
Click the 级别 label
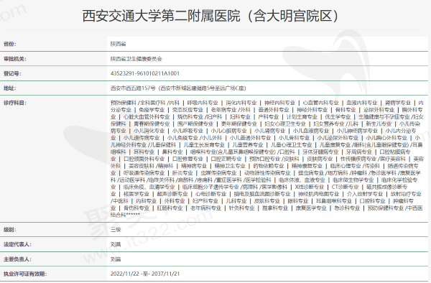pos(9,229)
